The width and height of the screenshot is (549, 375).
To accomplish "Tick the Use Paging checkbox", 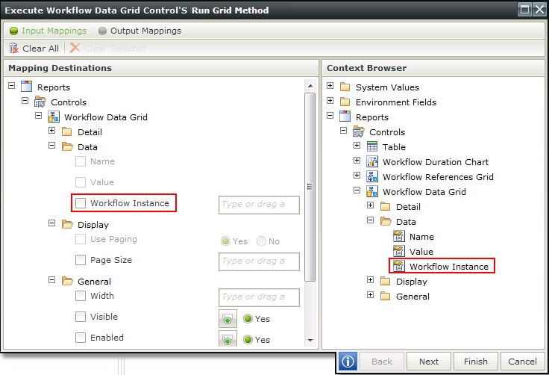I will tap(81, 239).
